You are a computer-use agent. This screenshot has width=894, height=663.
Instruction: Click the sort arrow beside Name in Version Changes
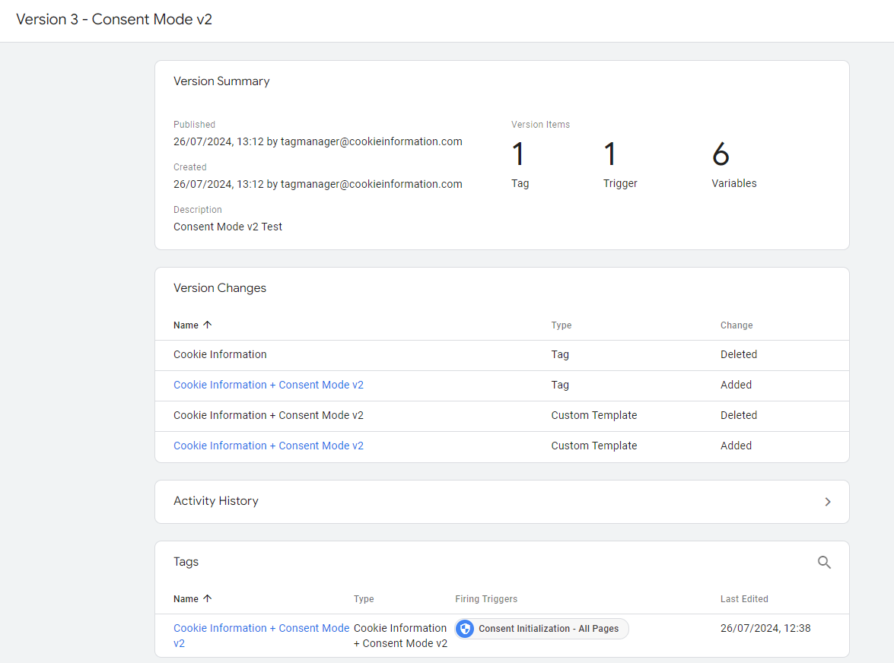tap(206, 325)
